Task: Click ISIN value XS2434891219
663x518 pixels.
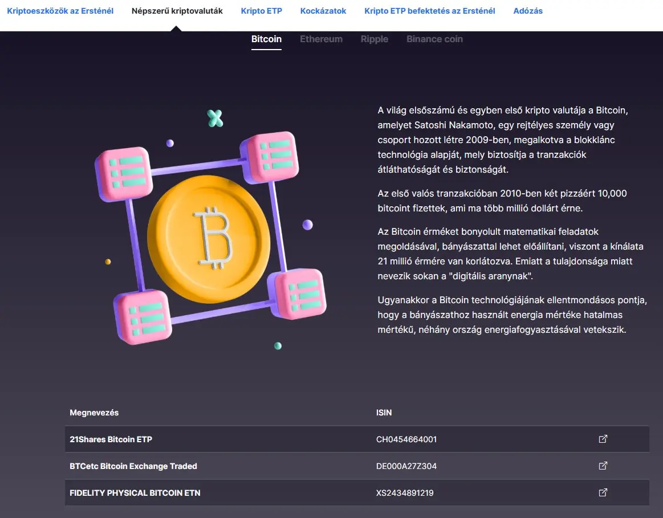Action: click(x=405, y=493)
